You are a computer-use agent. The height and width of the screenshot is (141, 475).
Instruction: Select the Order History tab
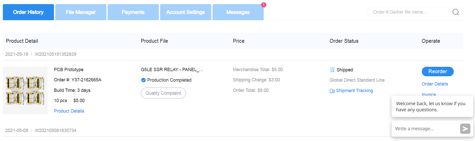pyautogui.click(x=28, y=12)
